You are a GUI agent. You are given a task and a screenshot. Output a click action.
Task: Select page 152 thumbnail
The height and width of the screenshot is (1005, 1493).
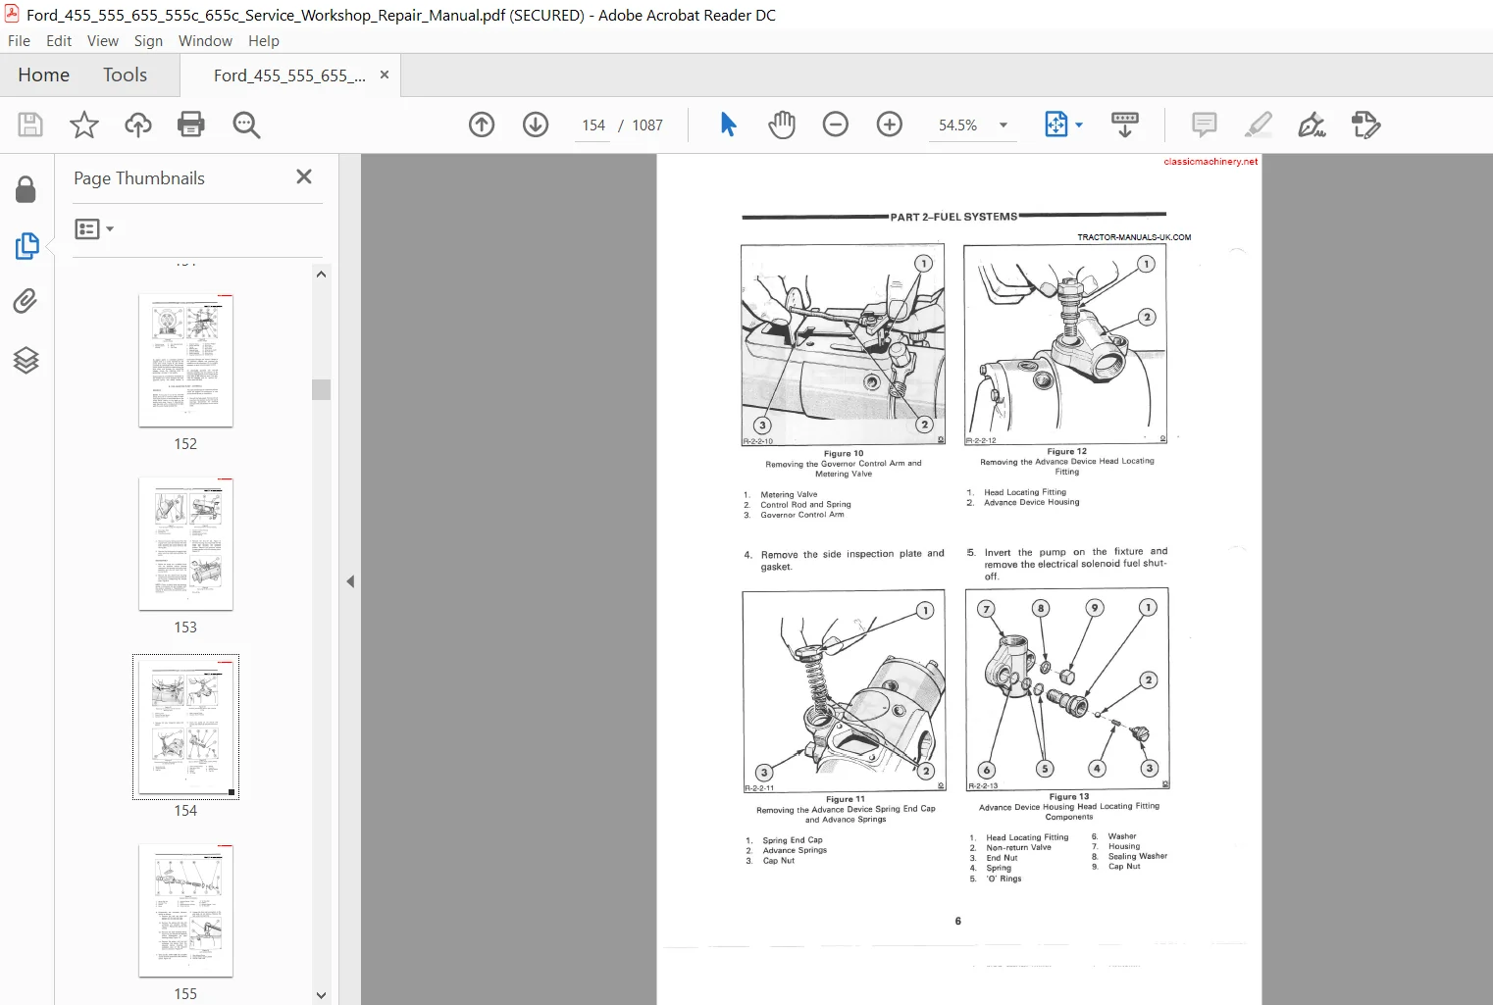point(185,360)
